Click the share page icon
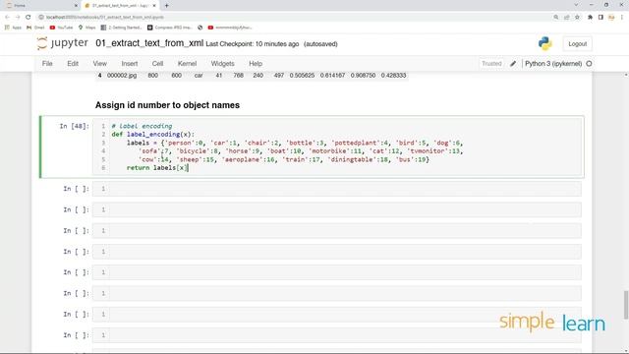The width and height of the screenshot is (629, 354). point(566,17)
